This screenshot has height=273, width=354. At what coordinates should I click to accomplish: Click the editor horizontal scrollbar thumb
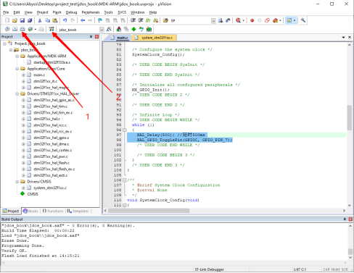(149, 211)
